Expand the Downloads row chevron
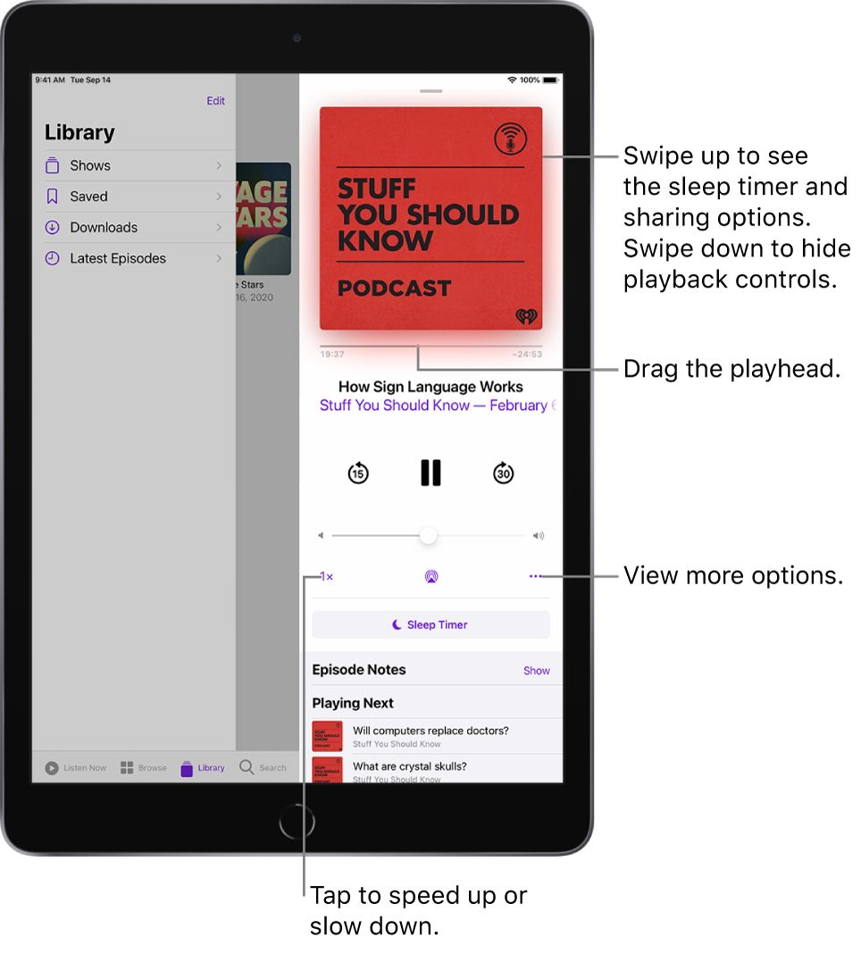This screenshot has height=954, width=861. (x=219, y=228)
